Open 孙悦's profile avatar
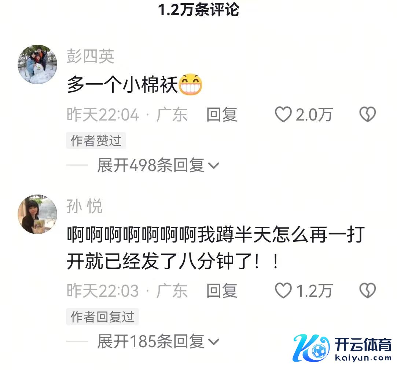397x370 pixels. pos(37,214)
